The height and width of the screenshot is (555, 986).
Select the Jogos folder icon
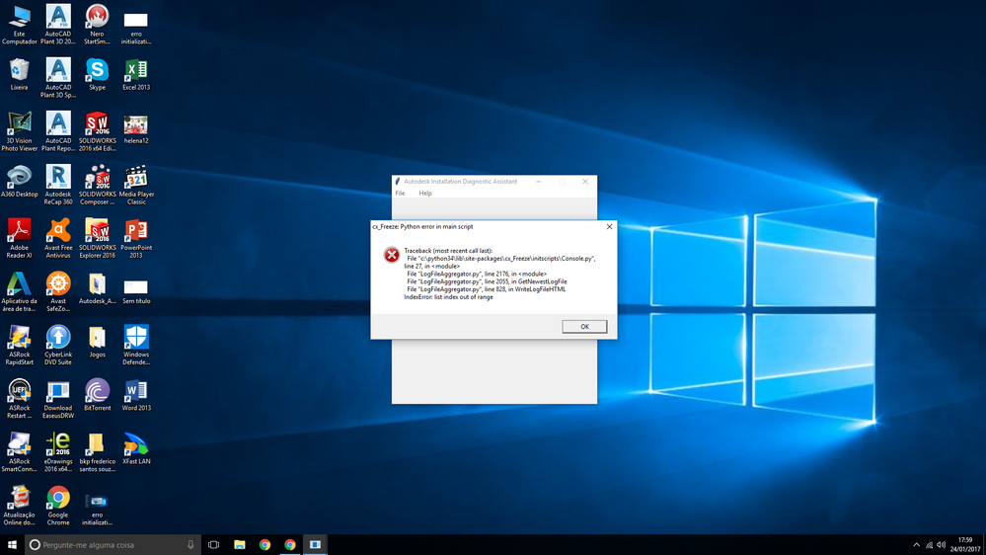pos(97,343)
